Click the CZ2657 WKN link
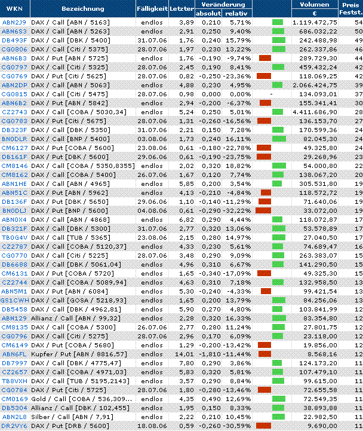363x431 pixels. click(14, 372)
